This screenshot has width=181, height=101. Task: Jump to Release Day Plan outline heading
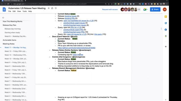tap(9, 25)
